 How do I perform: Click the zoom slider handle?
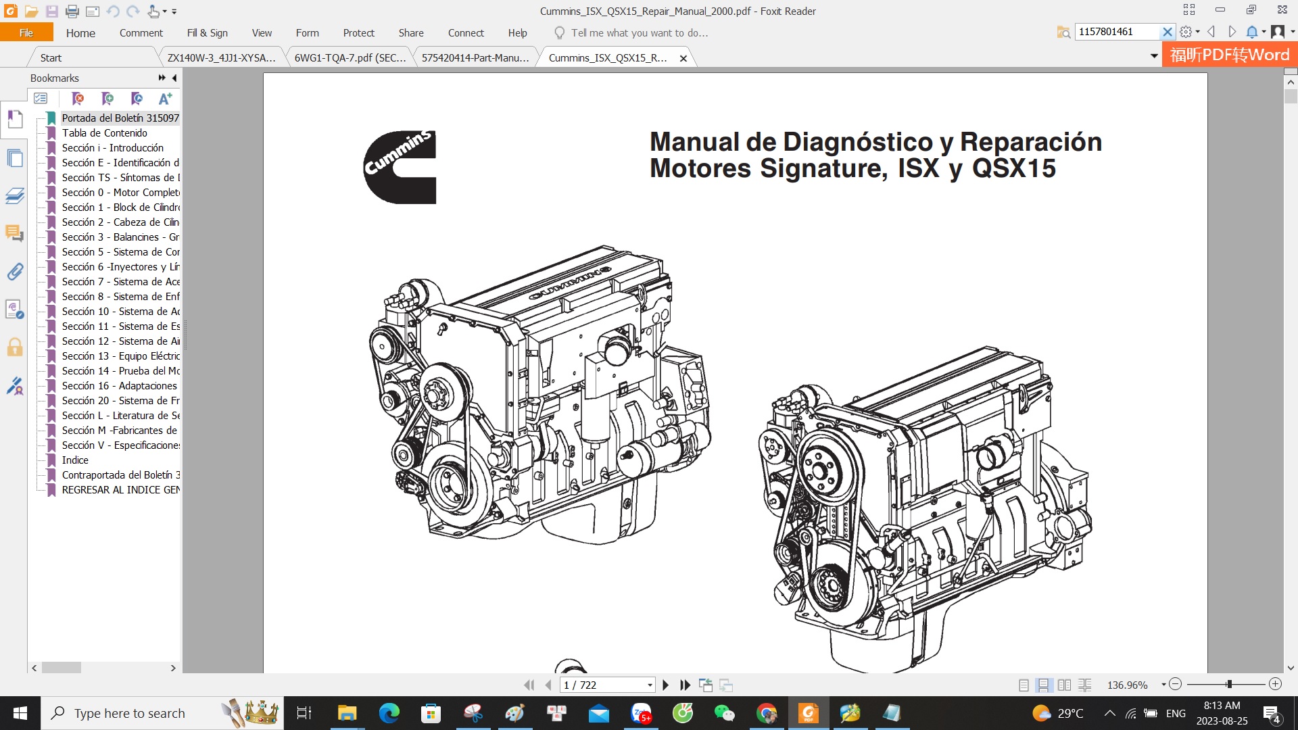[1229, 684]
